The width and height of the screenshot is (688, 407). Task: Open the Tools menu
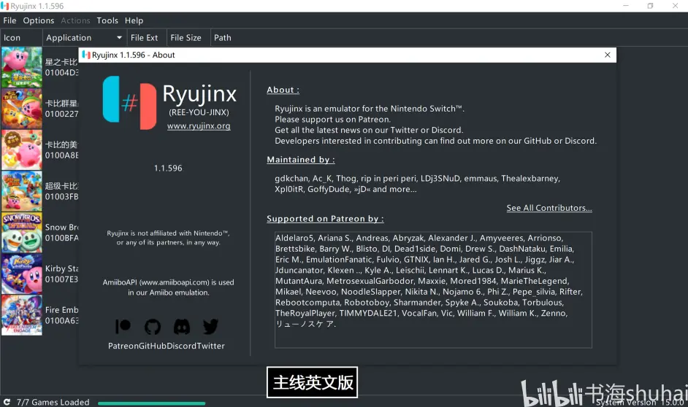tap(107, 20)
